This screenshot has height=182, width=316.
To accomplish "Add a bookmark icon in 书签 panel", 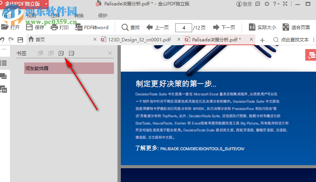I will pyautogui.click(x=61, y=53).
